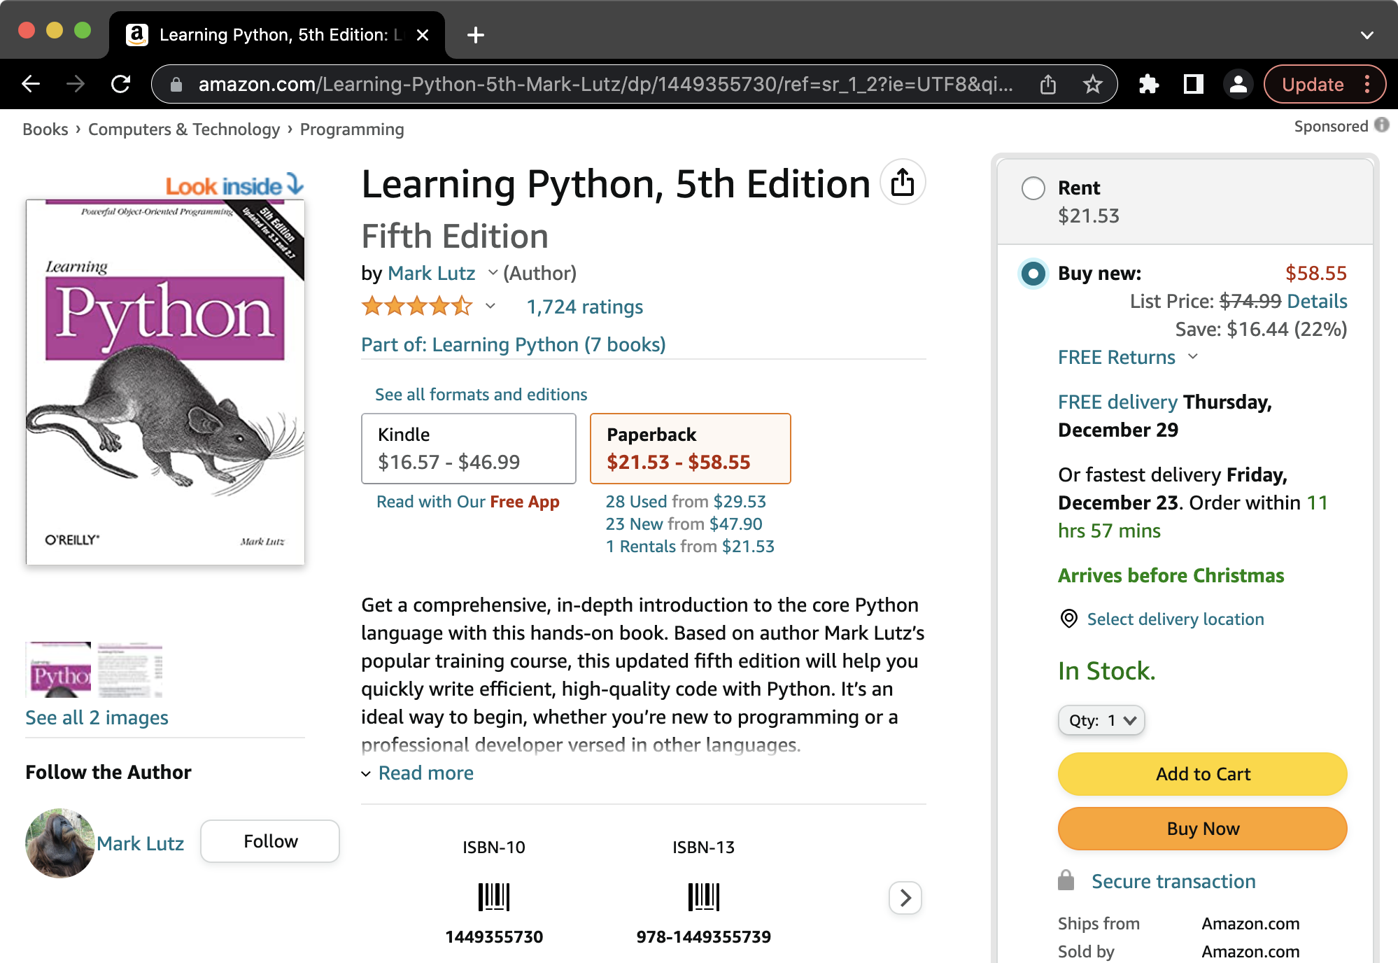Choose the Paperback format
The height and width of the screenshot is (963, 1398).
click(691, 449)
